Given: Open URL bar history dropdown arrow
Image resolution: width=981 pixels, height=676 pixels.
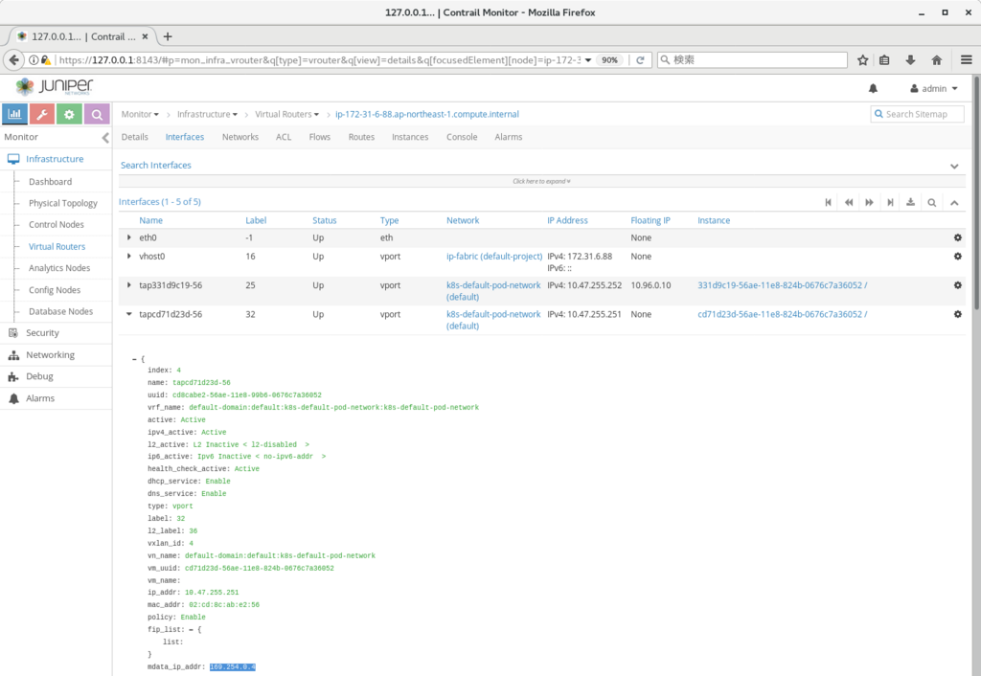Looking at the screenshot, I should coord(588,60).
